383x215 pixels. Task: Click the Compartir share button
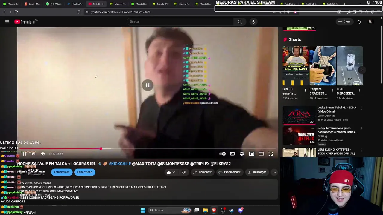tap(203, 172)
